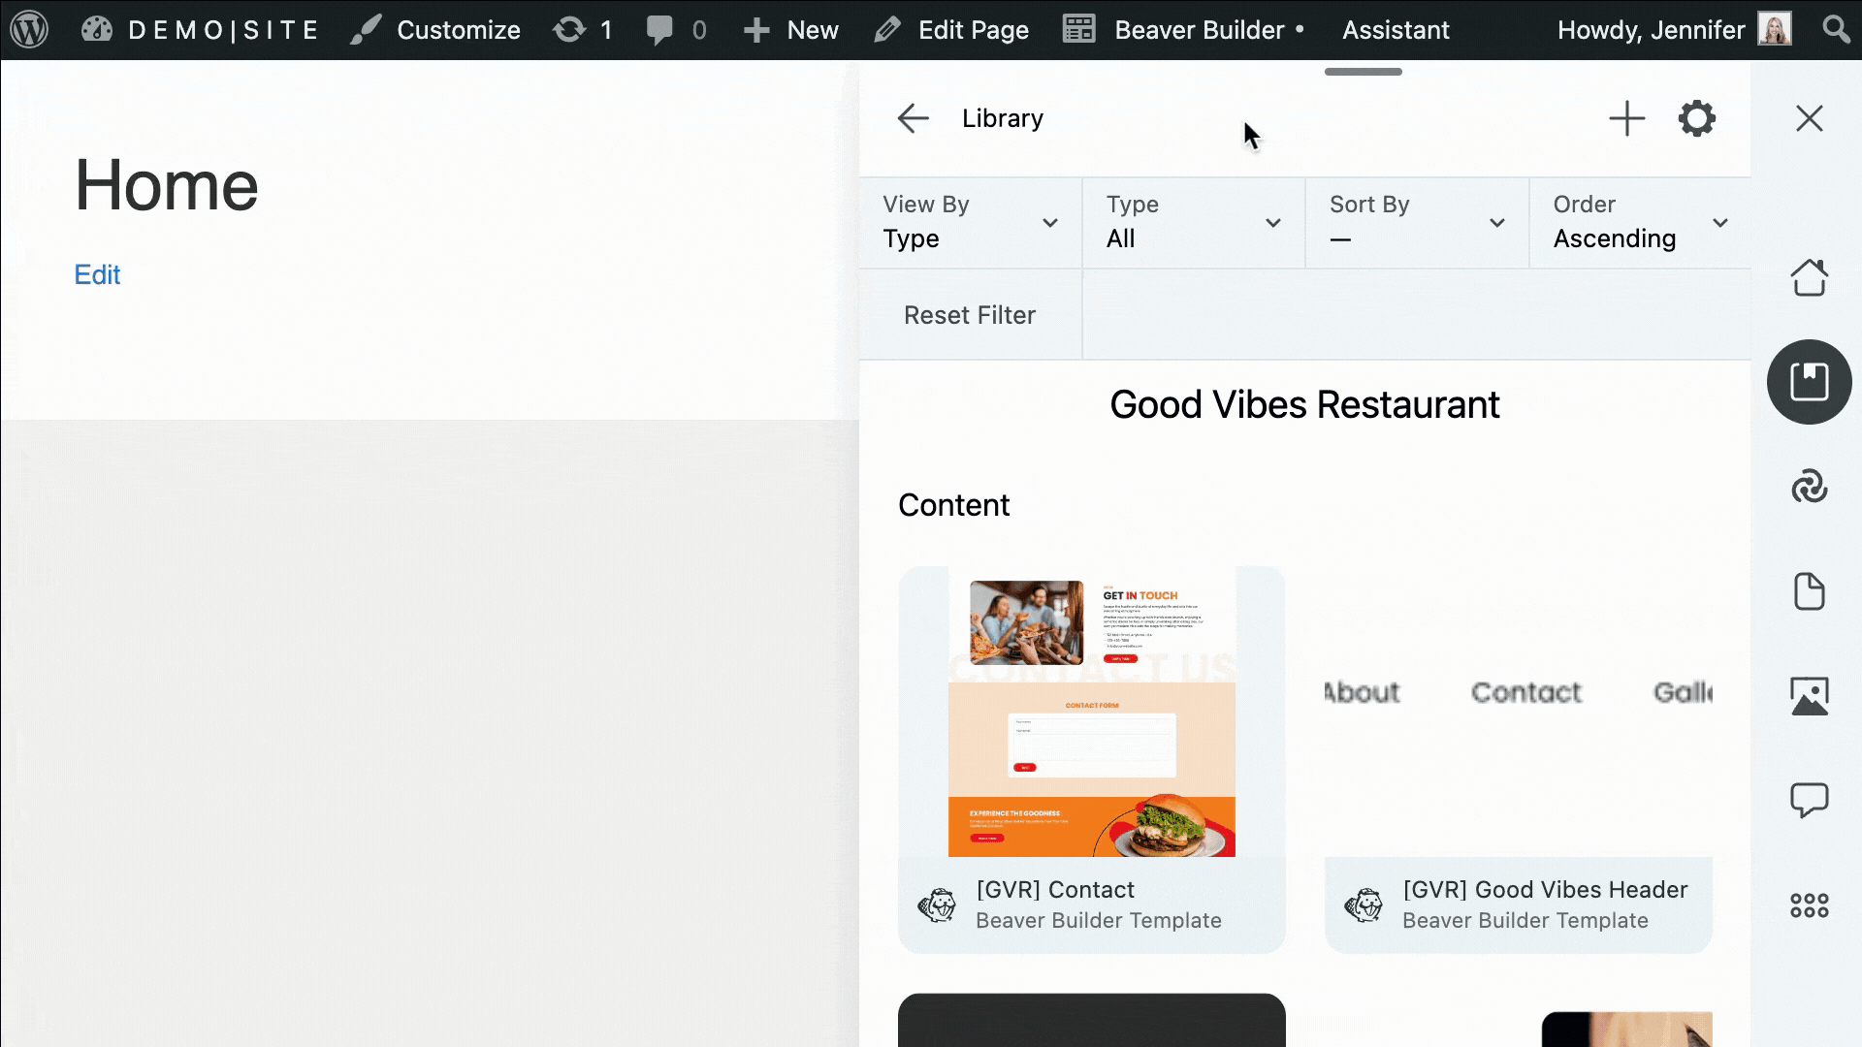Close the Assistant panel
Screen dimensions: 1862x1047
click(x=1809, y=119)
